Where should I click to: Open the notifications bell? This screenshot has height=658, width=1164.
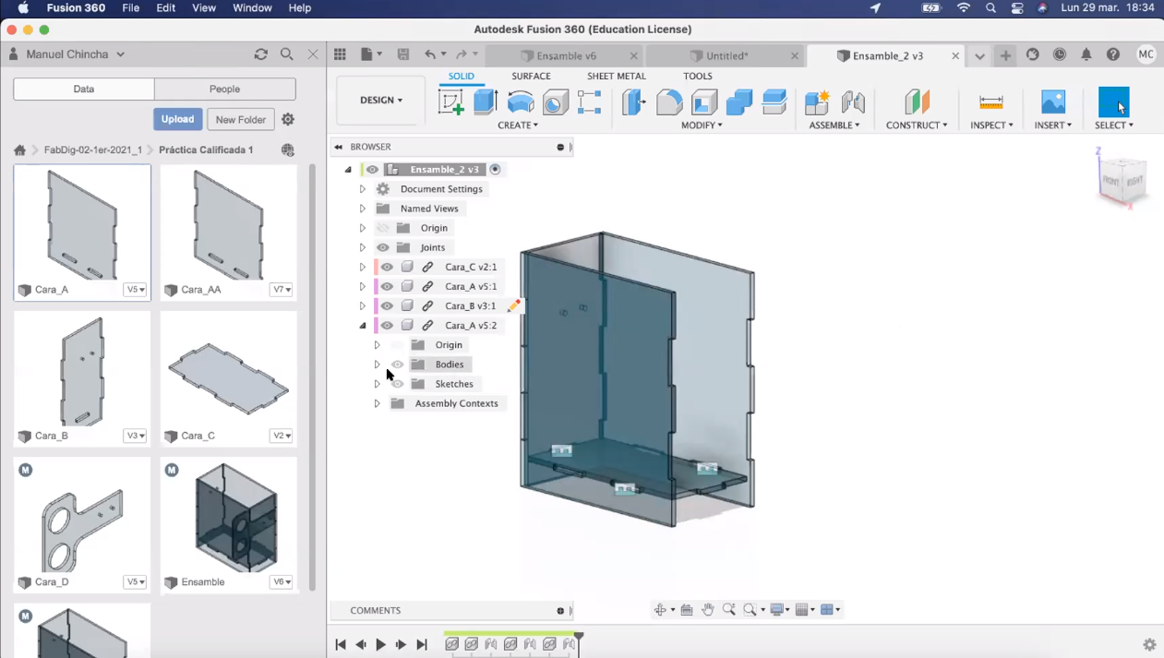coord(1086,55)
